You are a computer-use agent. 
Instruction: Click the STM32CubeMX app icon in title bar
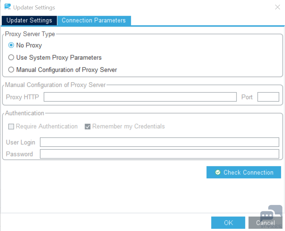tap(8, 7)
